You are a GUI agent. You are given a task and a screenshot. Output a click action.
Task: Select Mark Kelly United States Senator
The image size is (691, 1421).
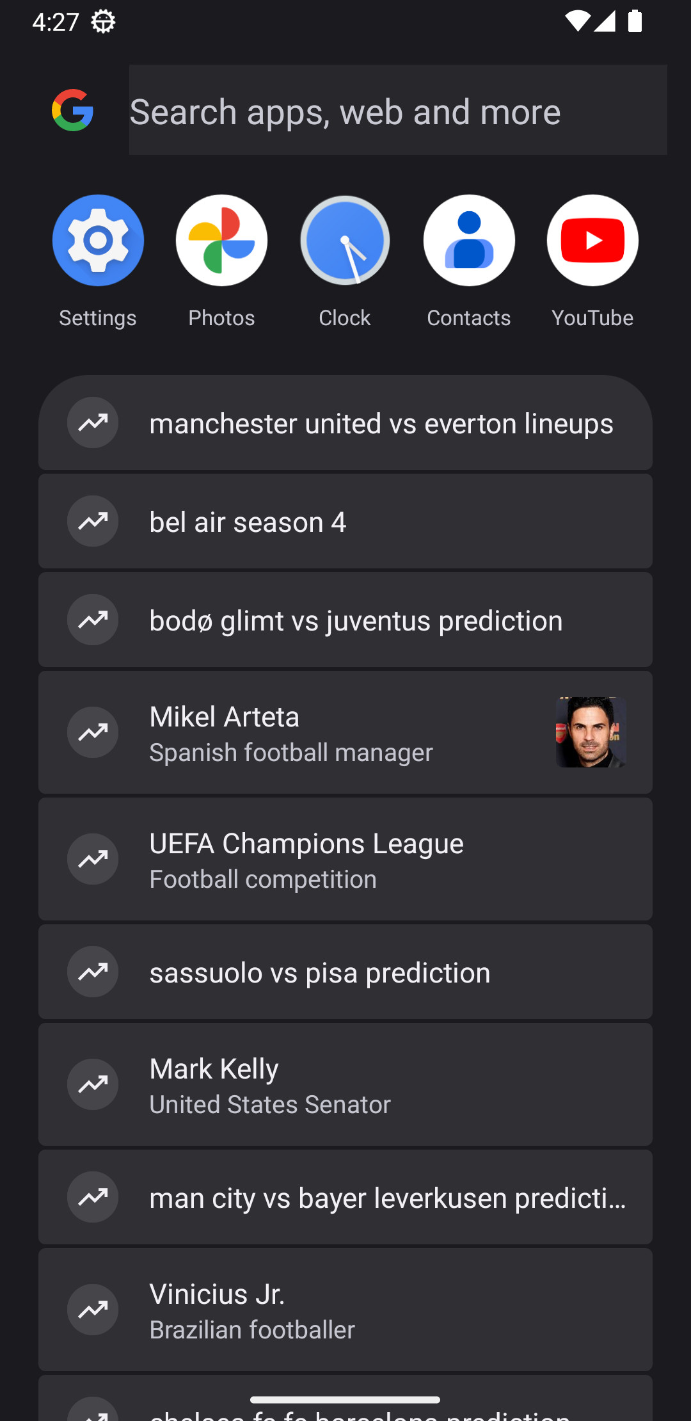pos(270,1085)
